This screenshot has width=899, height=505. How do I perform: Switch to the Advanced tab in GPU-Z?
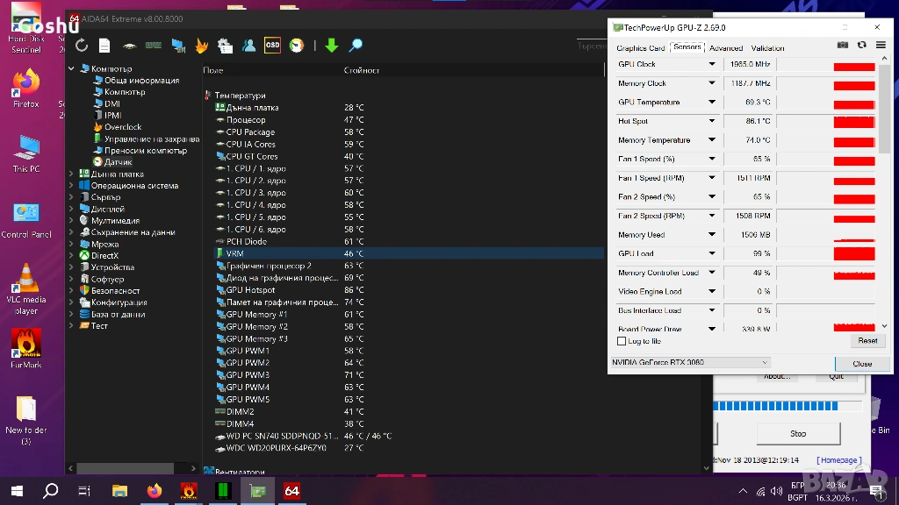pos(725,48)
